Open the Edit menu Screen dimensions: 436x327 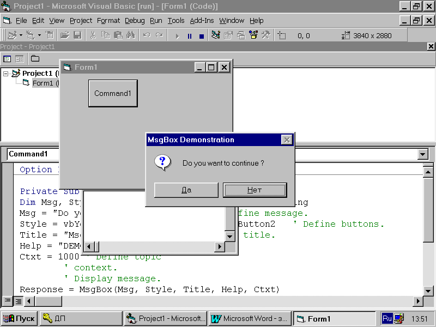point(38,21)
